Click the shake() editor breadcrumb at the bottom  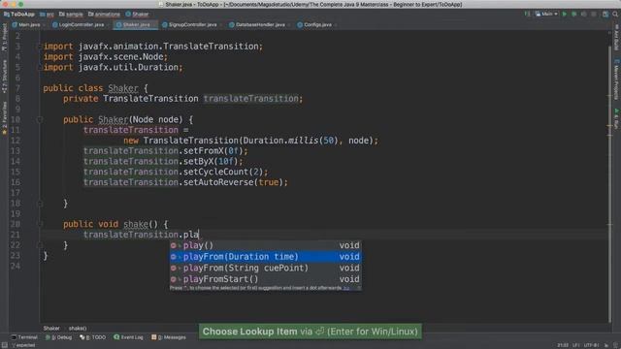78,328
